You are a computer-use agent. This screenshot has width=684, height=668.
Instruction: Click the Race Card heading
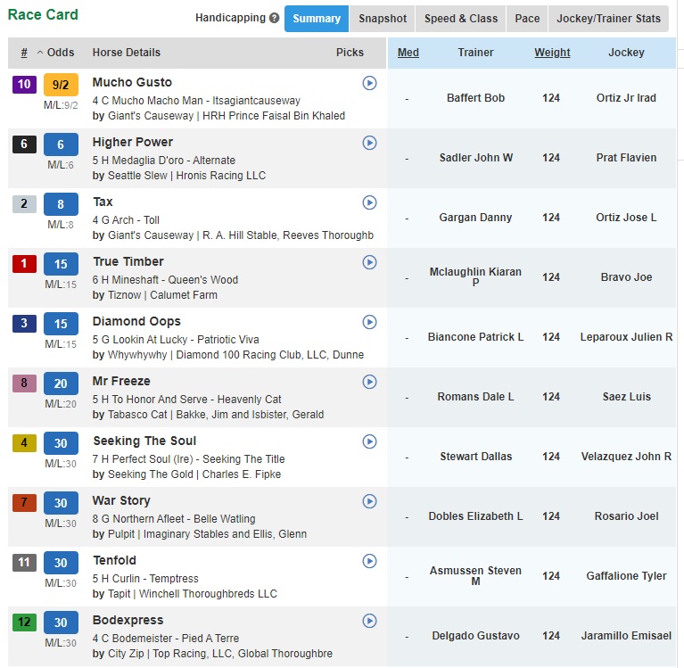tap(43, 14)
